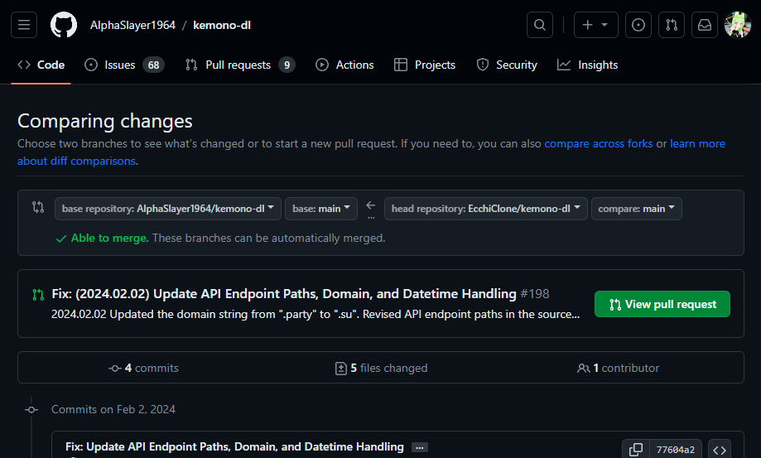Image resolution: width=761 pixels, height=458 pixels.
Task: Copy the full SHA for 77604a2
Action: pyautogui.click(x=636, y=450)
